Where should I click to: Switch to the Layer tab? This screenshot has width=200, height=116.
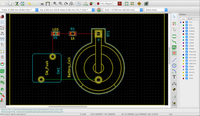[x=183, y=19]
